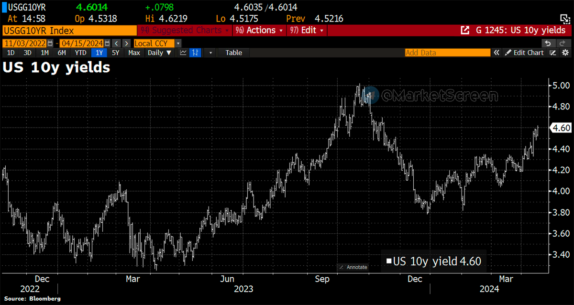Click the Annotate pencil button
The width and height of the screenshot is (574, 305).
[x=353, y=267]
